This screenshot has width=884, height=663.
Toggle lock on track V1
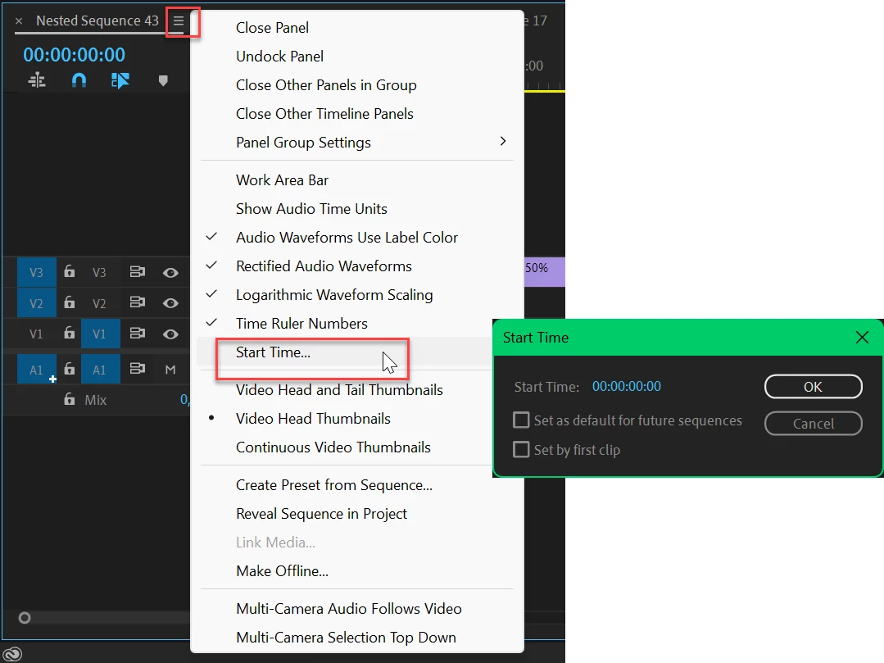click(70, 334)
